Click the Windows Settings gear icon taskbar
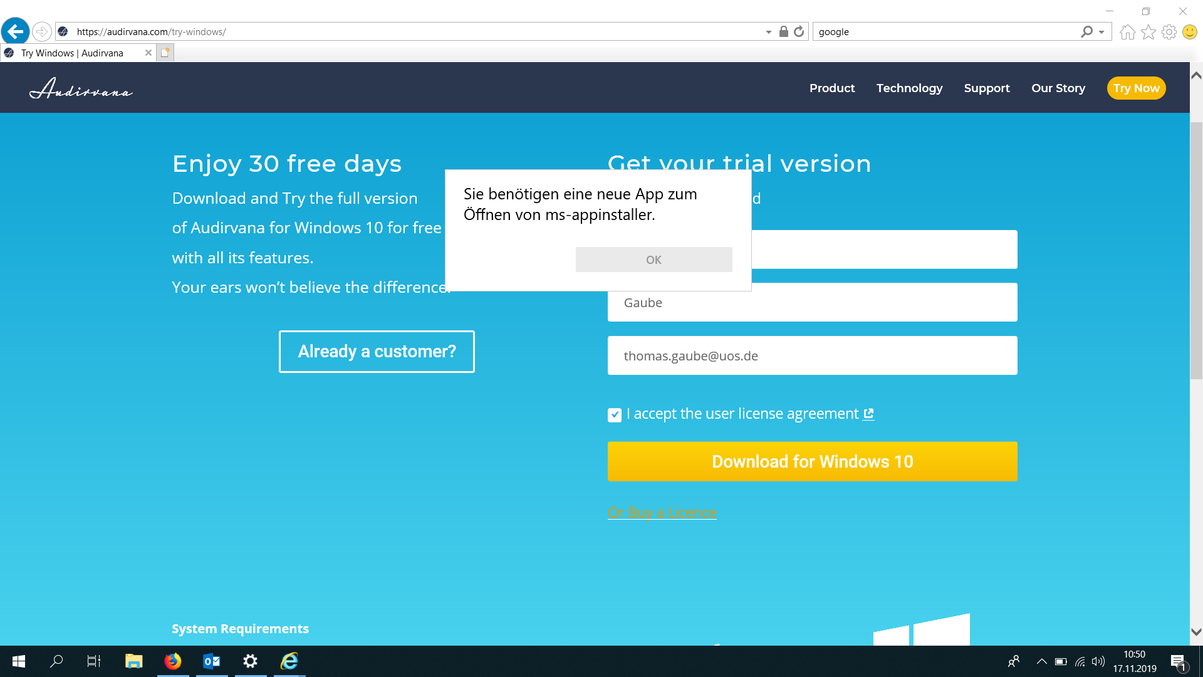The width and height of the screenshot is (1203, 677). [x=251, y=661]
